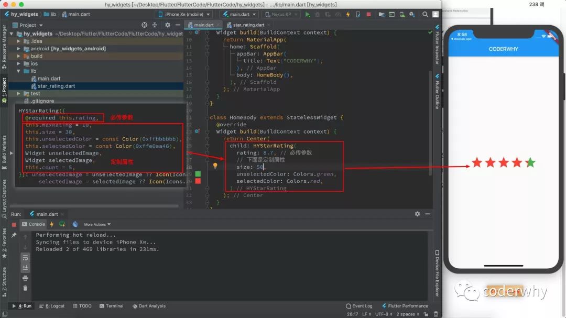Click the Flutter Hot Reload lightning icon in top toolbar
The width and height of the screenshot is (566, 318).
click(x=348, y=15)
